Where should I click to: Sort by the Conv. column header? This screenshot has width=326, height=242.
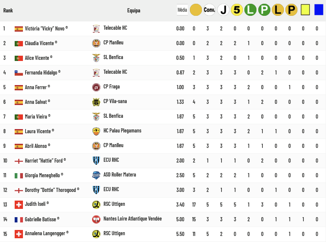[209, 10]
